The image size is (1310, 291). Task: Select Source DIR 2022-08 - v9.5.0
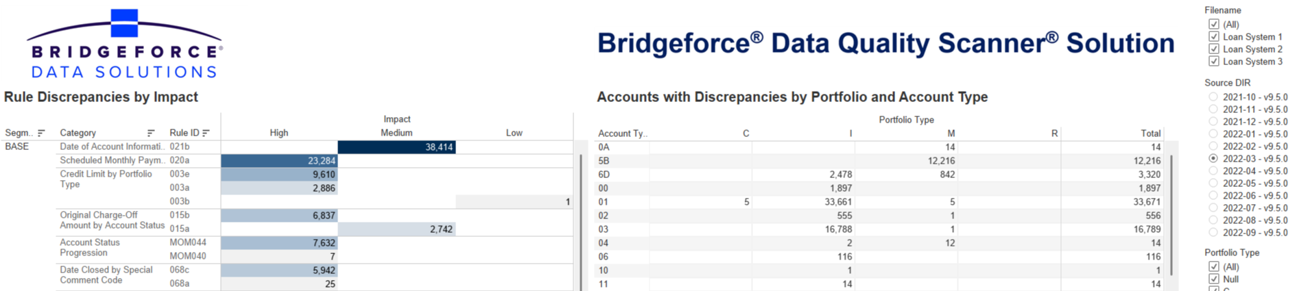(x=1213, y=220)
